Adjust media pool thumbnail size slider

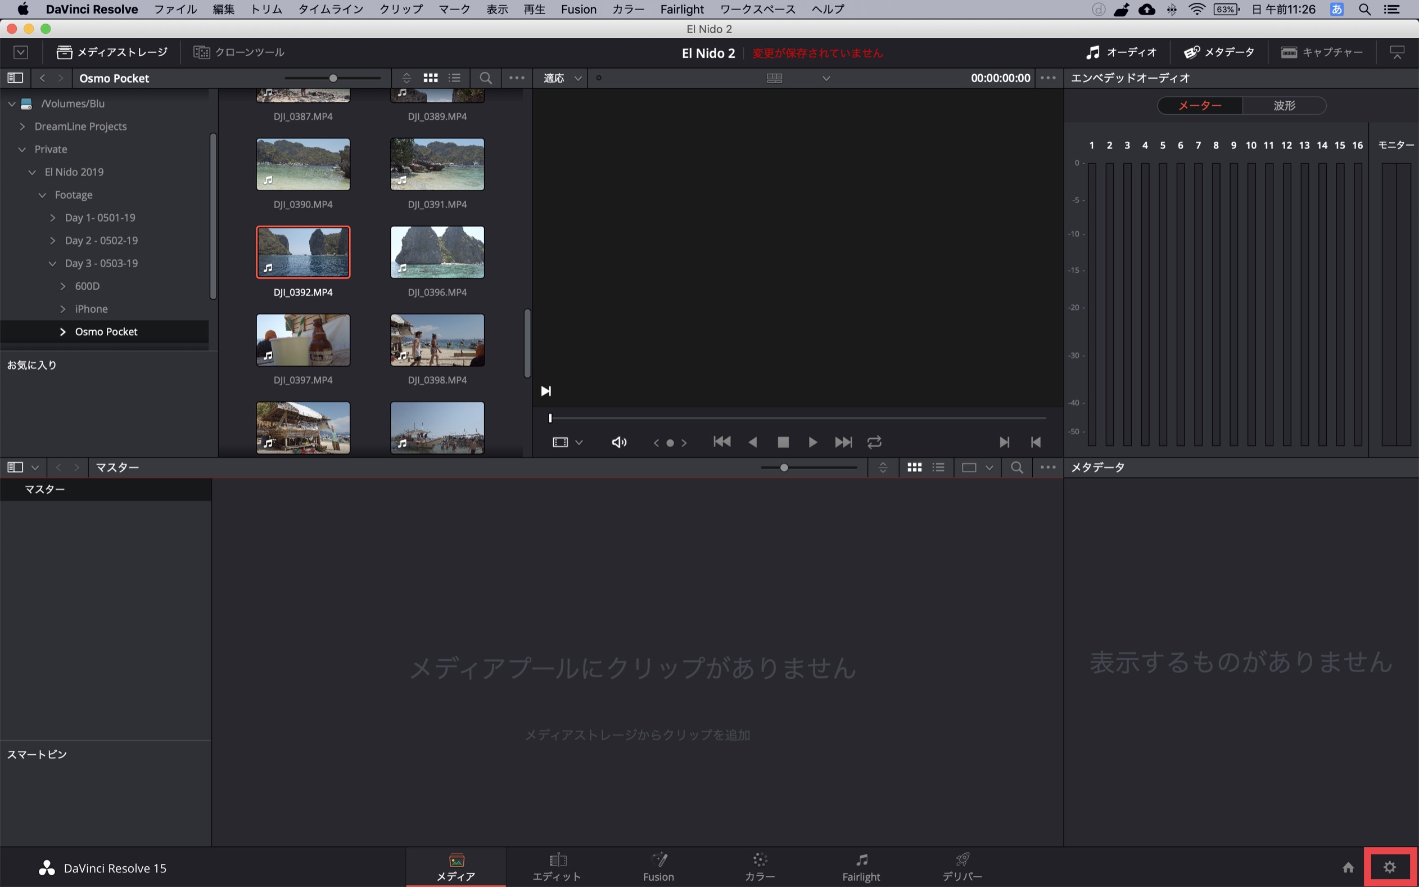click(784, 467)
